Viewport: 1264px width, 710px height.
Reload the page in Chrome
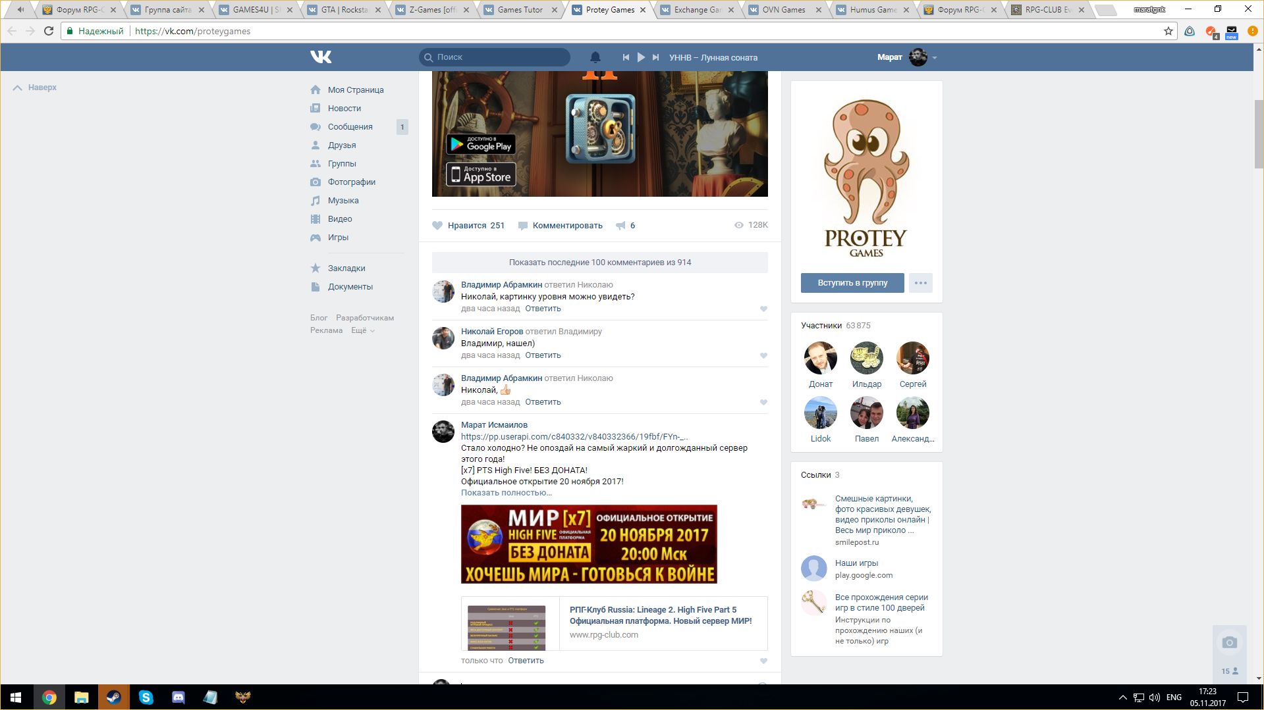49,31
